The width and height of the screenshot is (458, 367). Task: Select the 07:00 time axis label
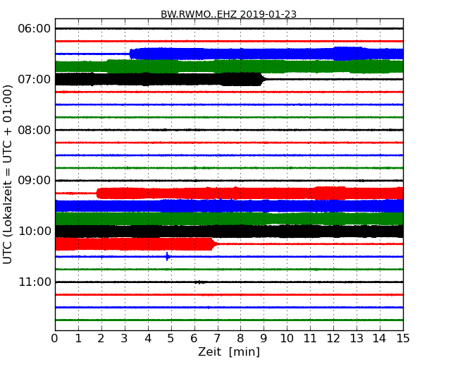point(35,79)
